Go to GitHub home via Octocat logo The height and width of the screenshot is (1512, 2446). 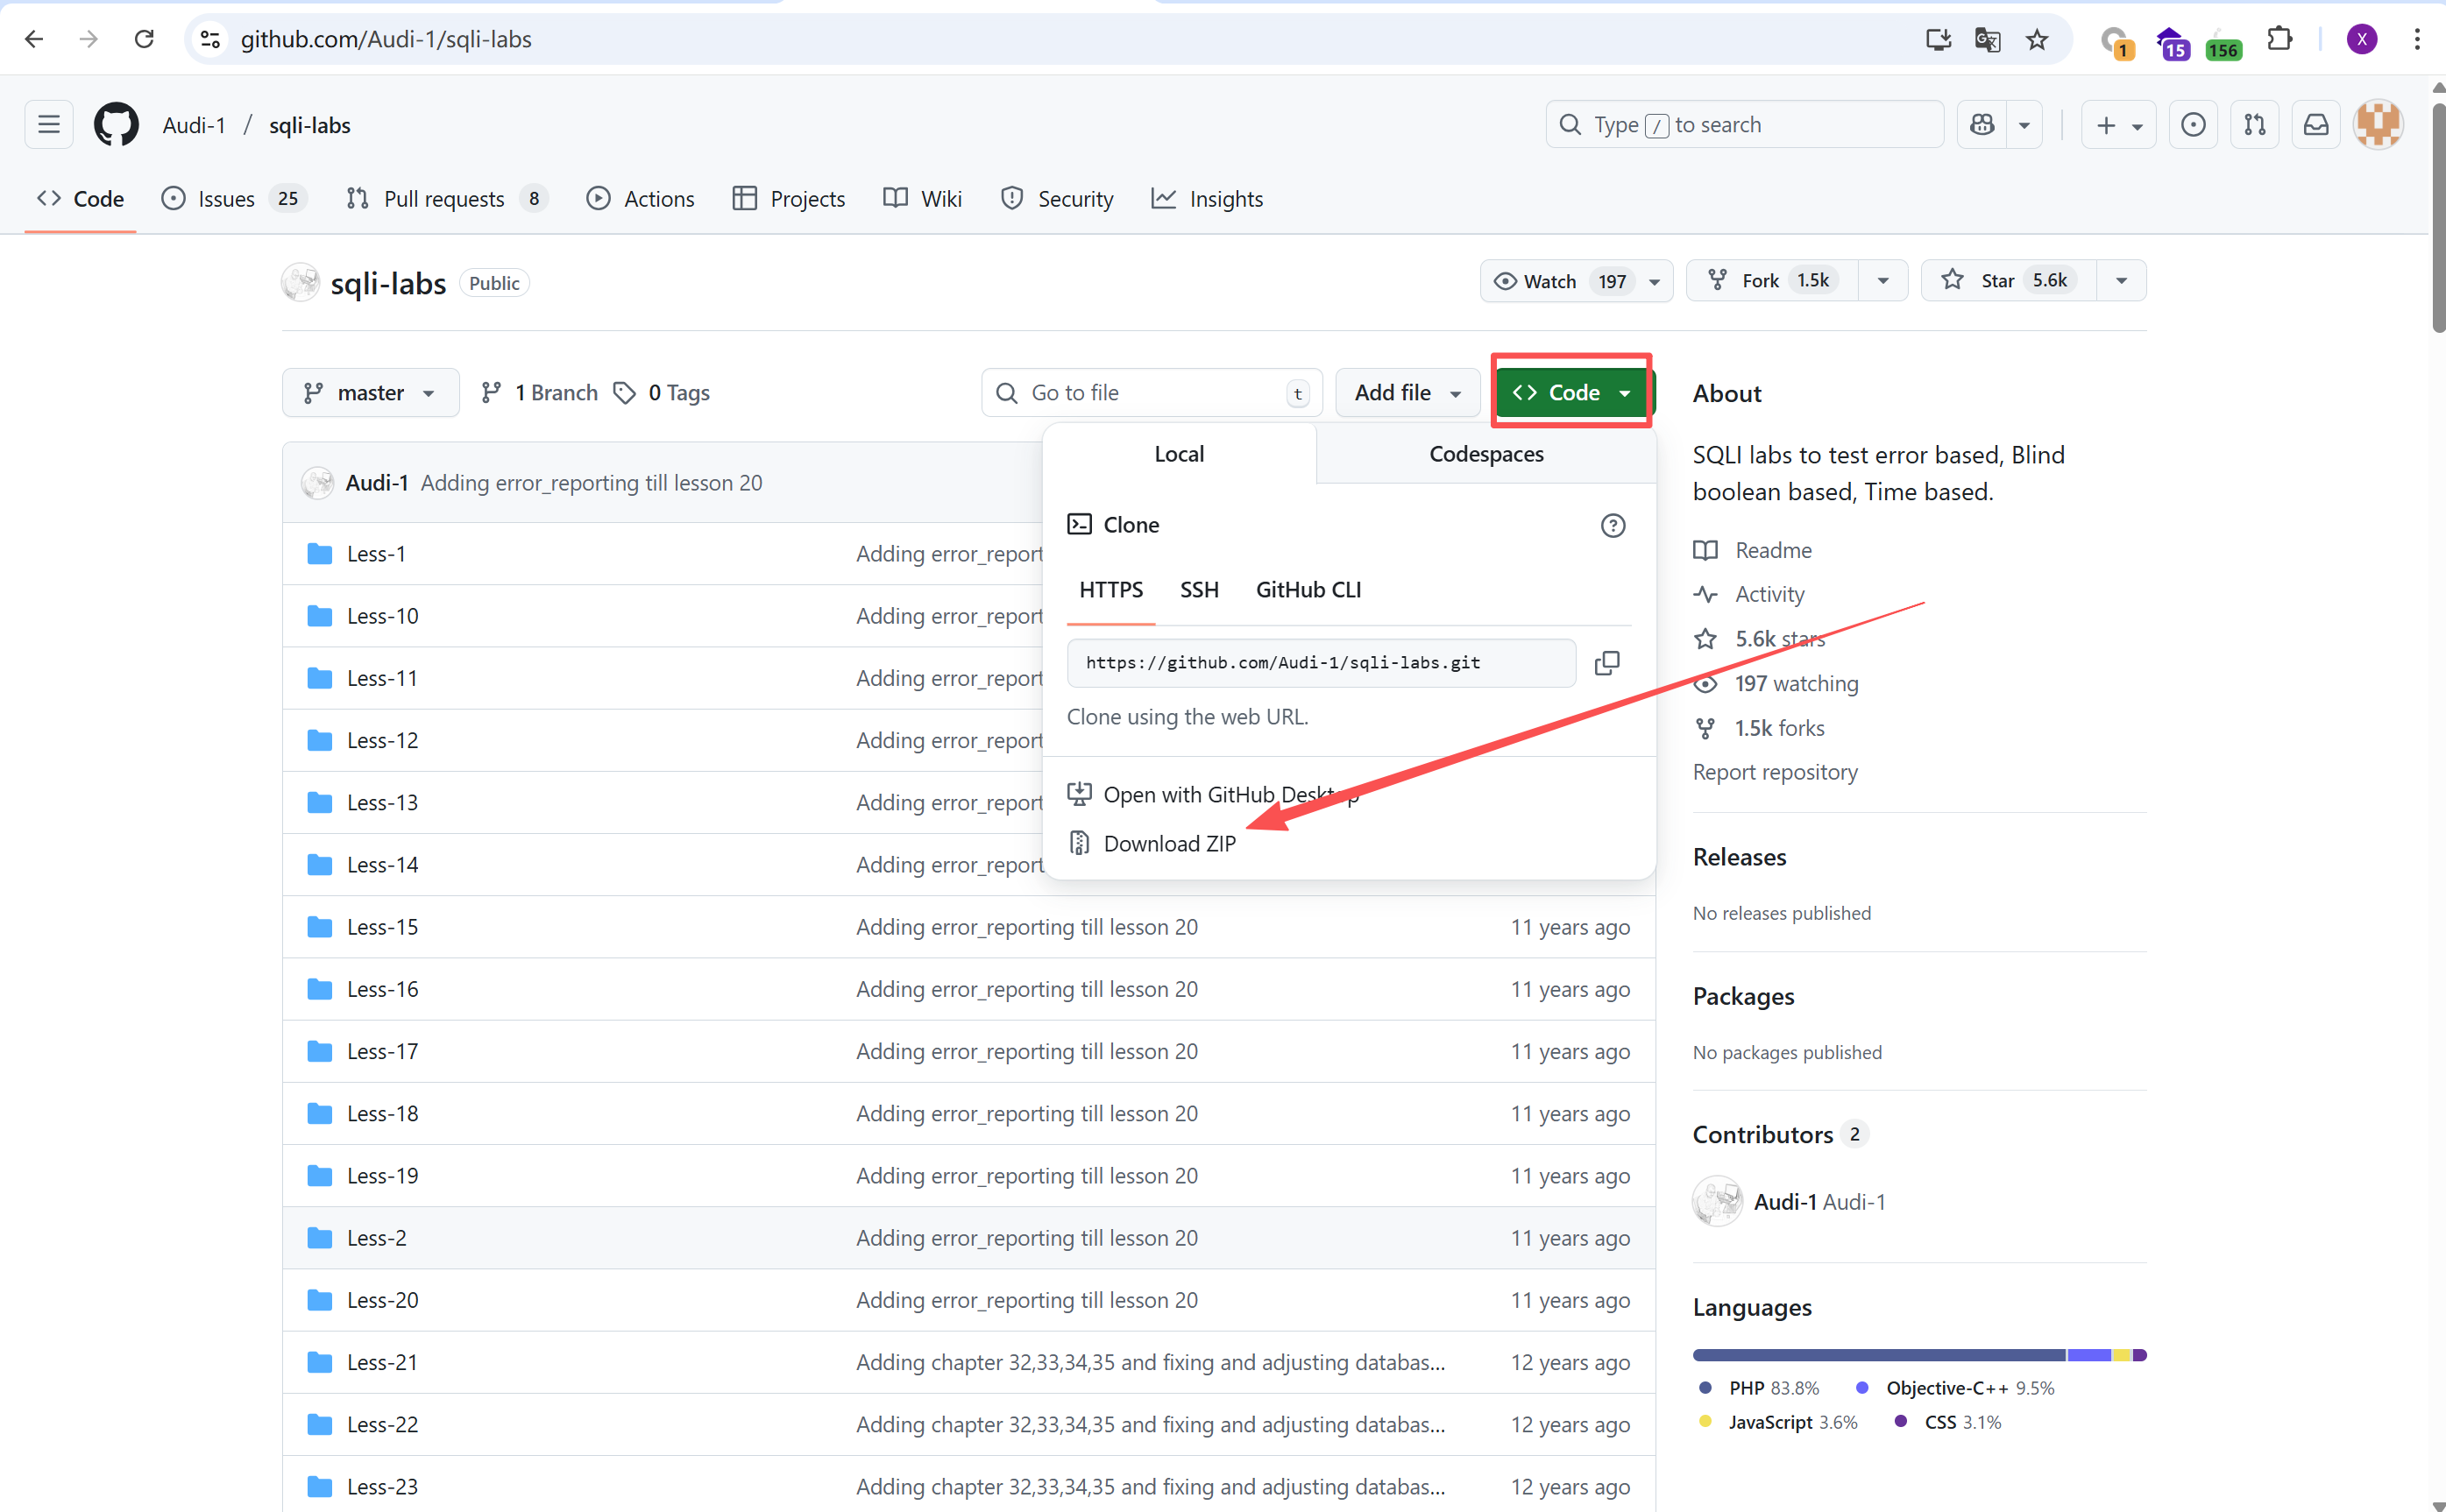(x=116, y=125)
